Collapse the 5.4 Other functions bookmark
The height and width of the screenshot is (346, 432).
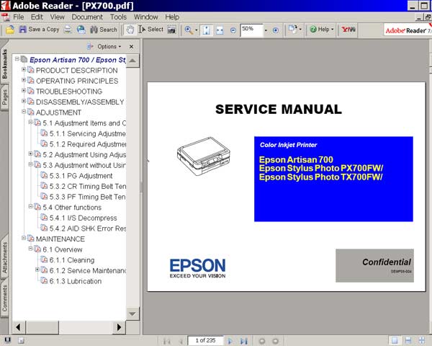pyautogui.click(x=30, y=206)
